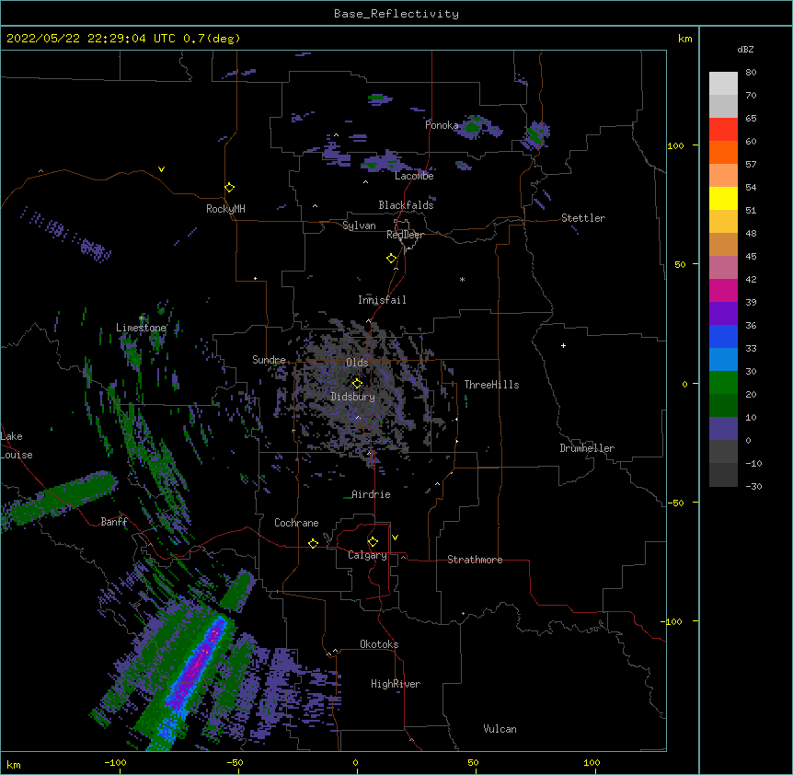Click the Cochrane town label
The image size is (793, 775).
296,523
